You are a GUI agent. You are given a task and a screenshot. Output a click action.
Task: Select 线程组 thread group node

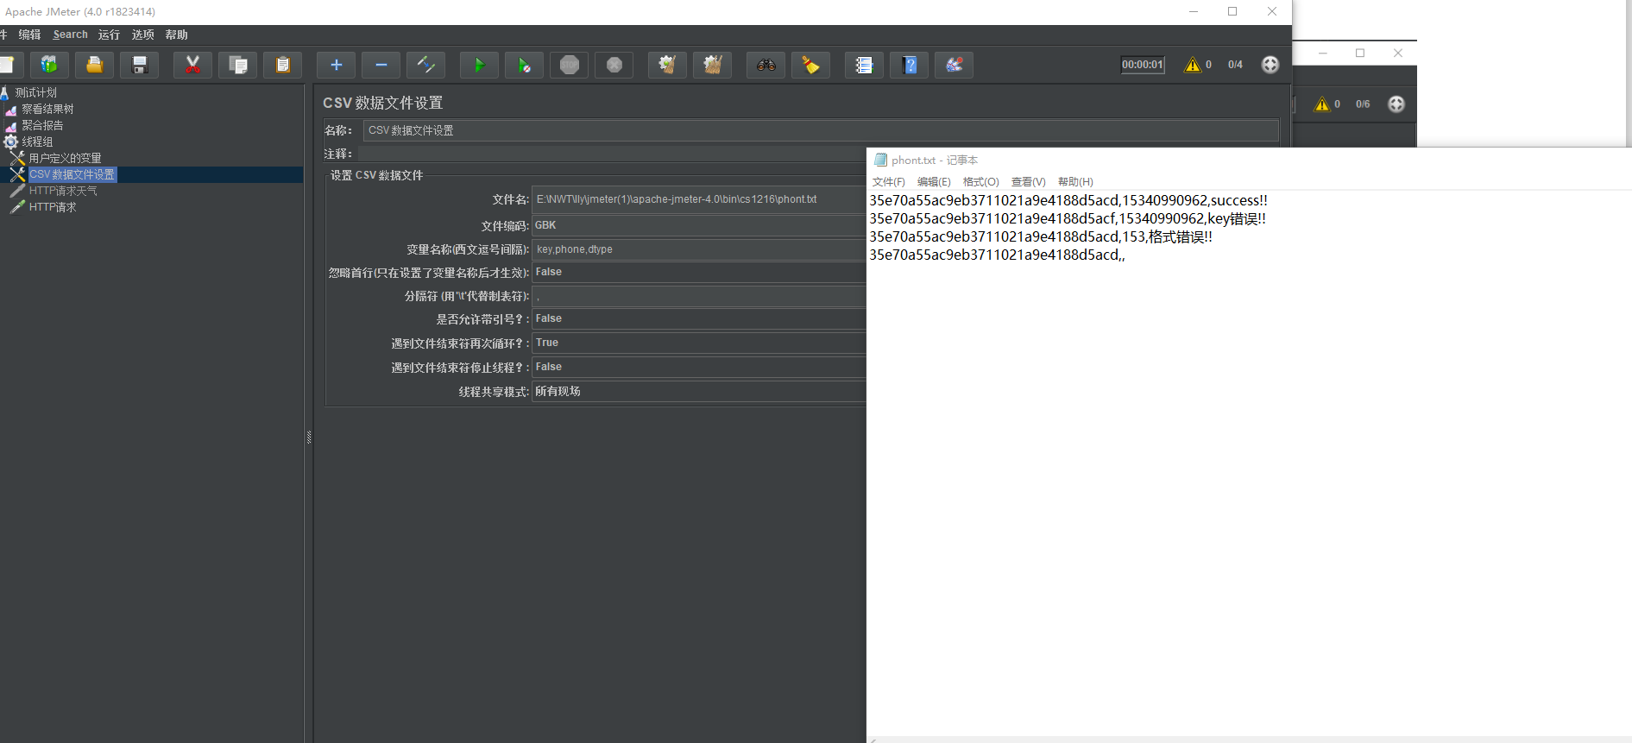pos(37,142)
